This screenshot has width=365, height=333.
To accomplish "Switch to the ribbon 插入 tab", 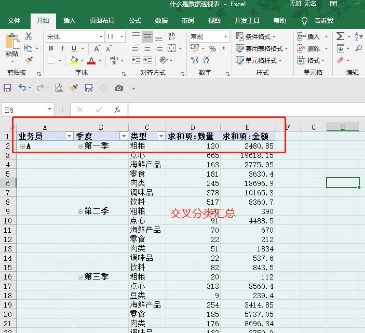I will tap(70, 21).
